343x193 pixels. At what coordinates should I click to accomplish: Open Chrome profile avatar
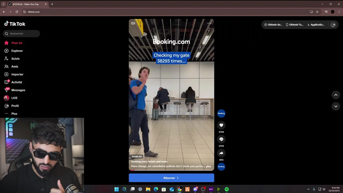[x=333, y=12]
